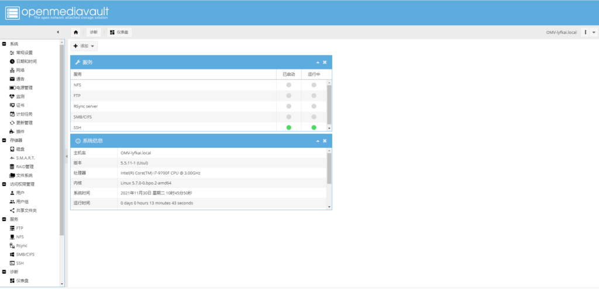
Task: Open S.M.A.R.T. in the storage section
Action: 25,158
